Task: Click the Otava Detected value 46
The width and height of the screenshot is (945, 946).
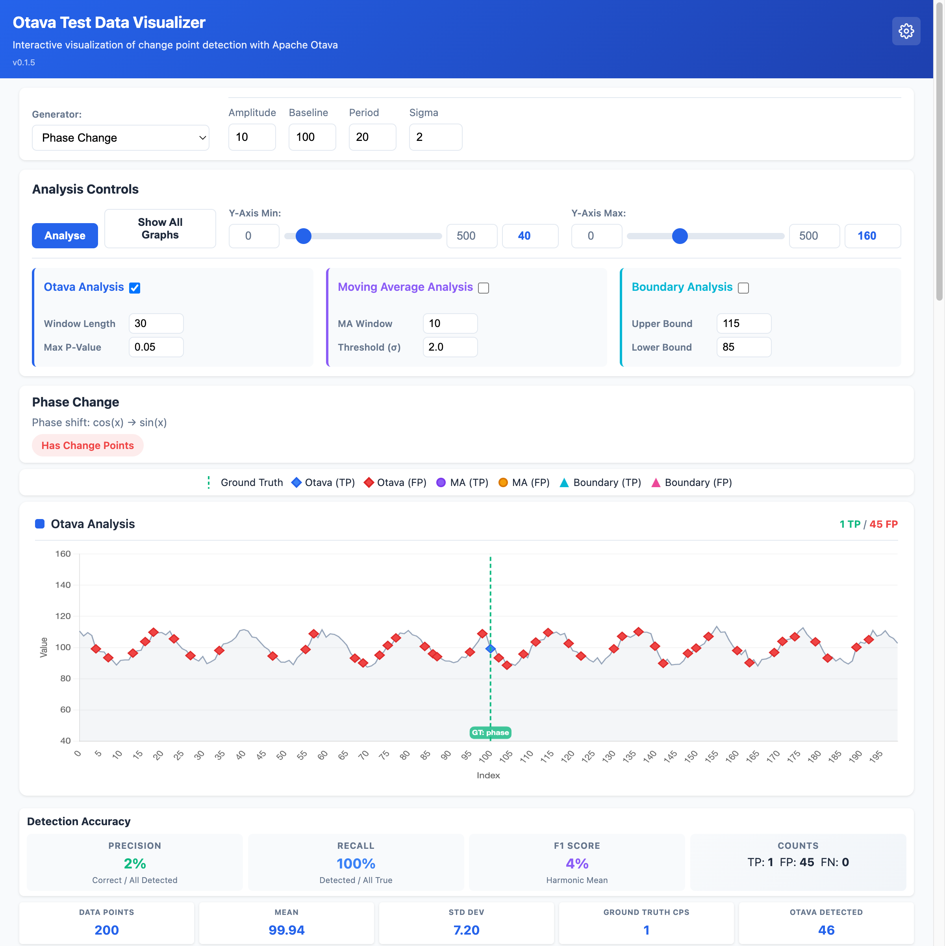Action: click(x=826, y=930)
